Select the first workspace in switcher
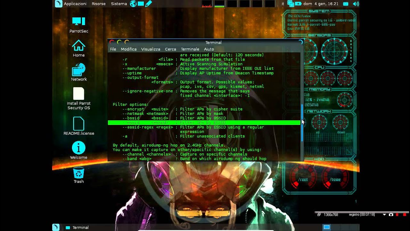Screen dimensions: 410x231 [x=326, y=227]
